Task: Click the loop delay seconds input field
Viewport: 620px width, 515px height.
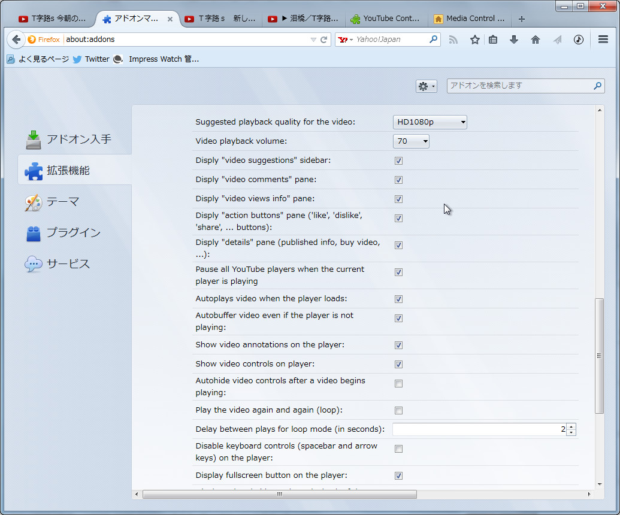Action: [479, 429]
